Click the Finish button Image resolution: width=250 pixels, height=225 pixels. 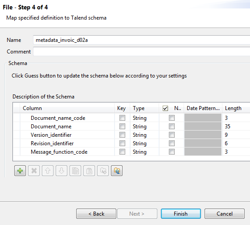pos(181,214)
